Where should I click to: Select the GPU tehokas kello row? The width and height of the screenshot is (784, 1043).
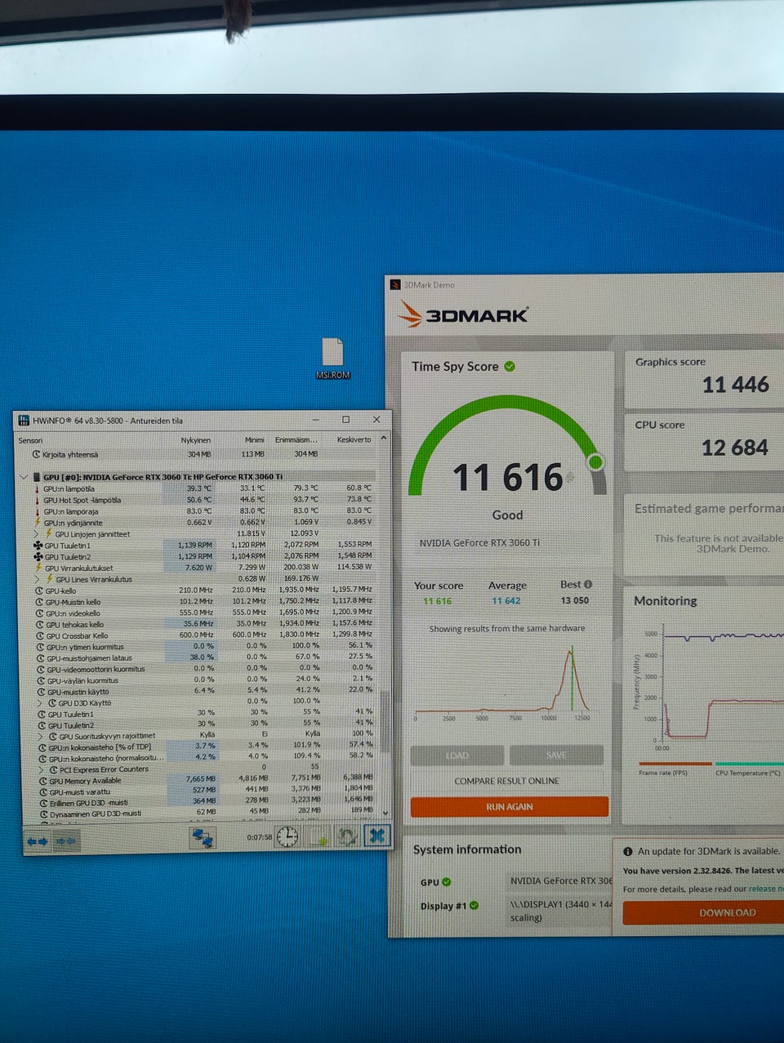pyautogui.click(x=203, y=624)
